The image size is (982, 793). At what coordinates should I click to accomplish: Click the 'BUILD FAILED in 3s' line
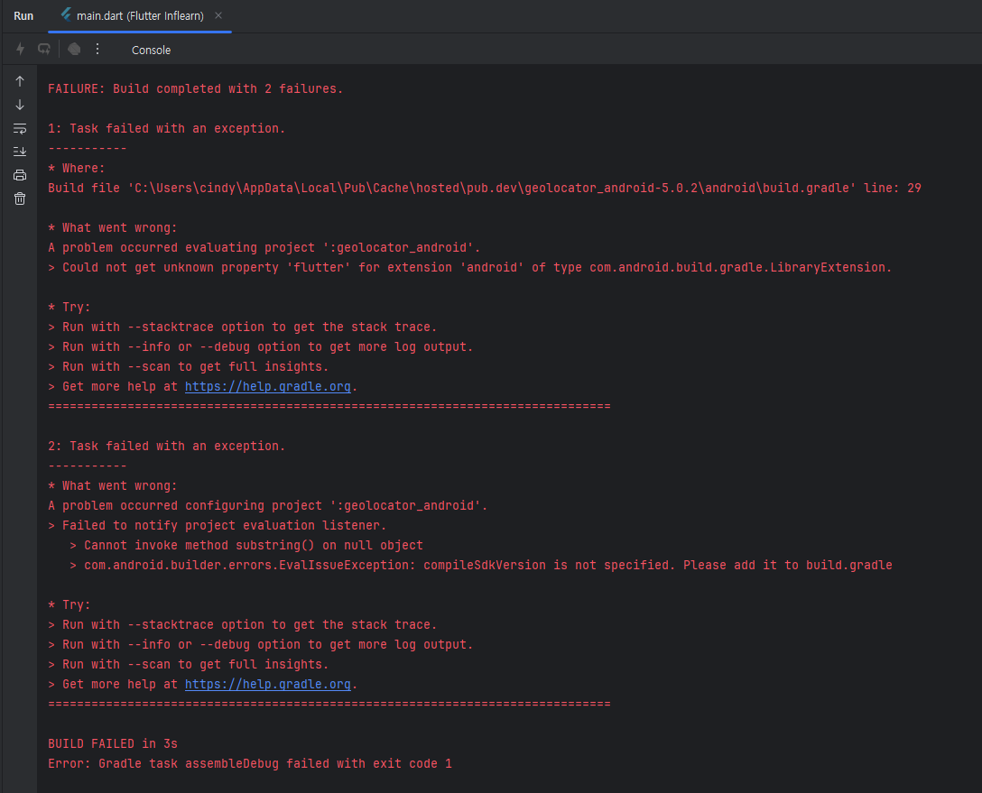click(113, 743)
